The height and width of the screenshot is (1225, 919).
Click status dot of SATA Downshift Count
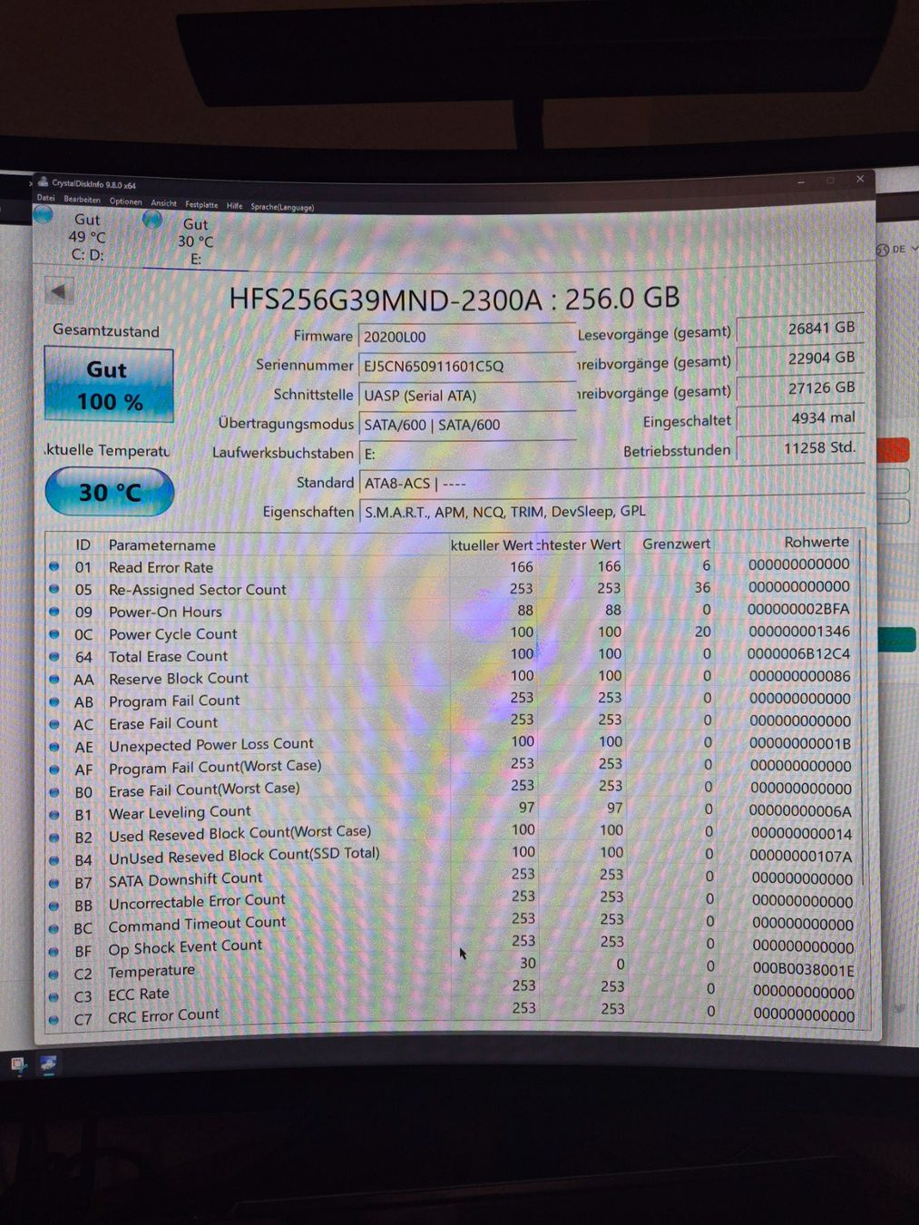[x=54, y=884]
